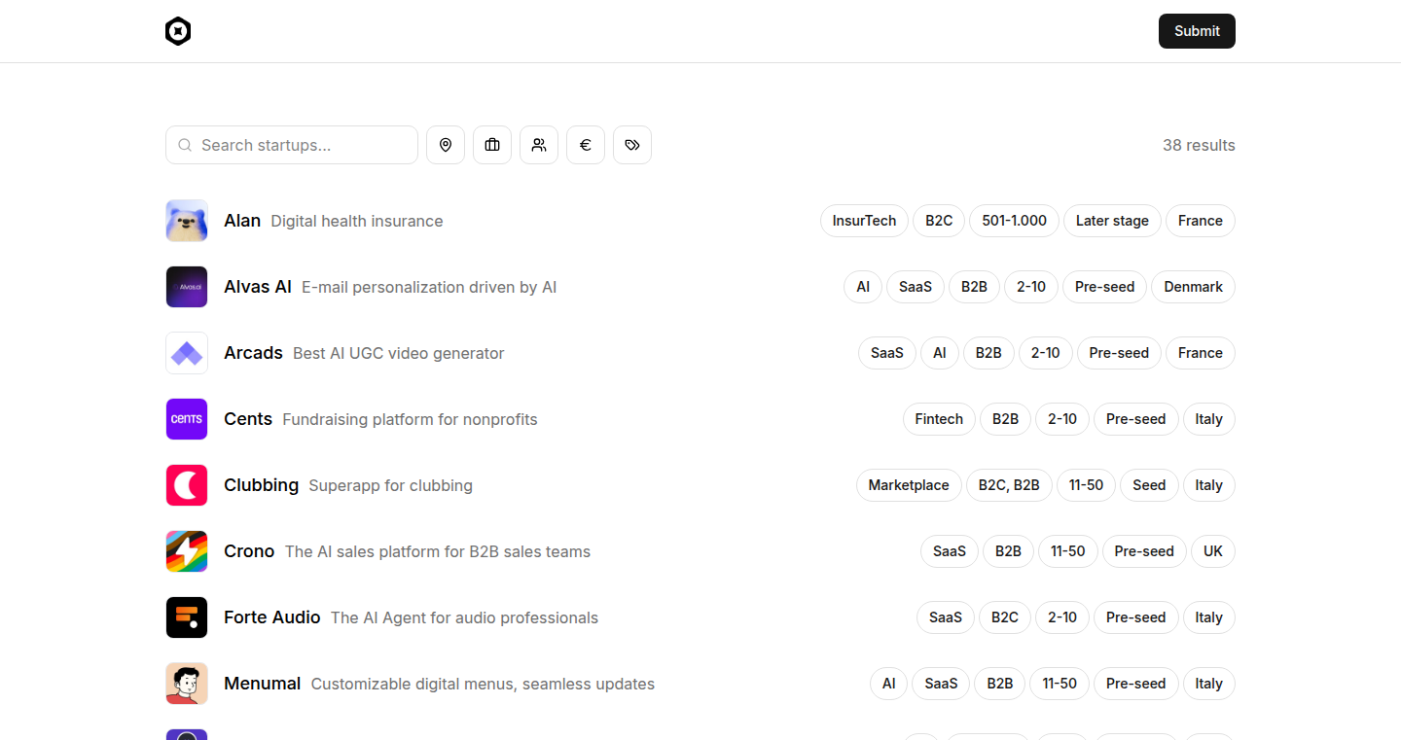Viewport: 1401px width, 740px height.
Task: Click the Alan bear logo
Action: [x=187, y=221]
